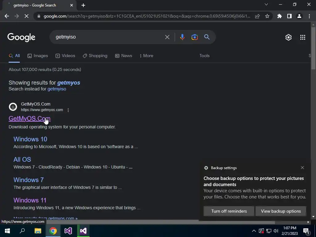The height and width of the screenshot is (237, 316).
Task: Close the Backup settings notification
Action: [302, 168]
